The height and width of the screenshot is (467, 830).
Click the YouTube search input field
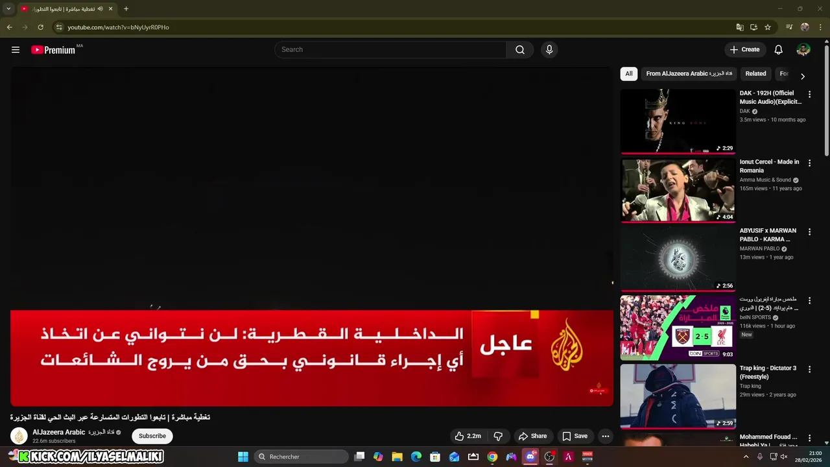391,50
